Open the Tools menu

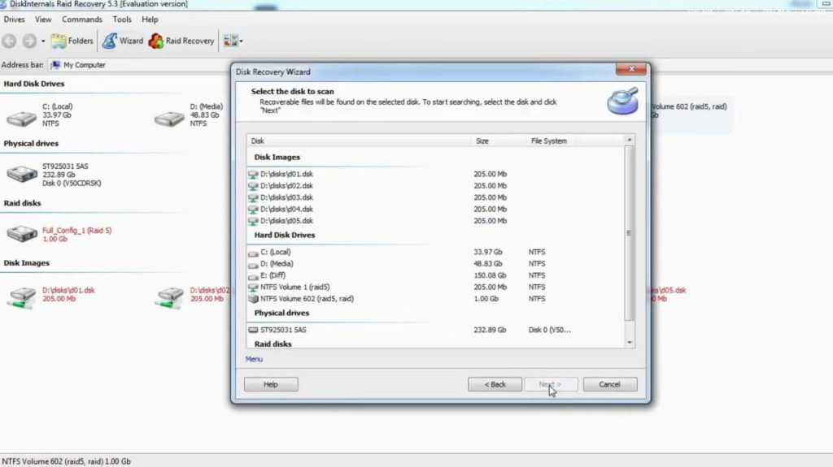(x=122, y=19)
